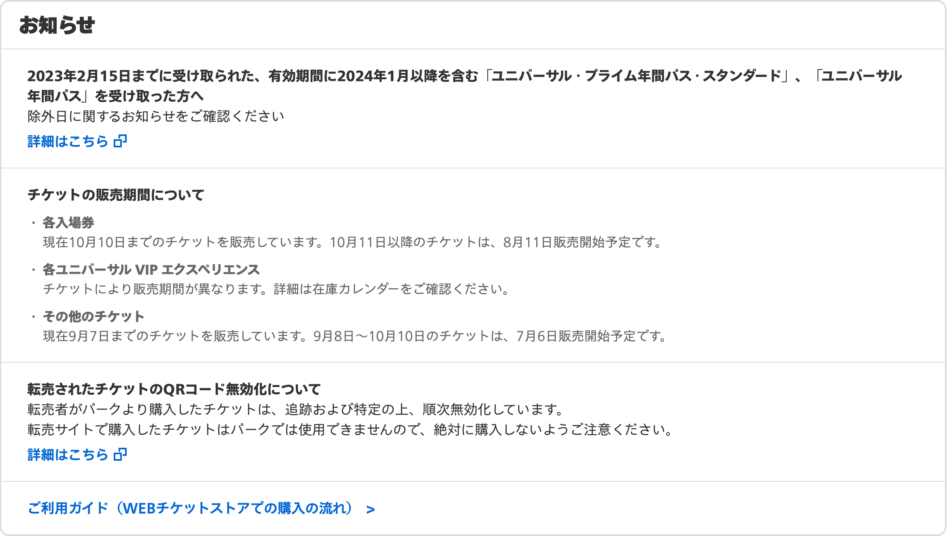Click text about 7月6日販売開始予定 tickets
The width and height of the screenshot is (947, 536).
pyautogui.click(x=355, y=336)
